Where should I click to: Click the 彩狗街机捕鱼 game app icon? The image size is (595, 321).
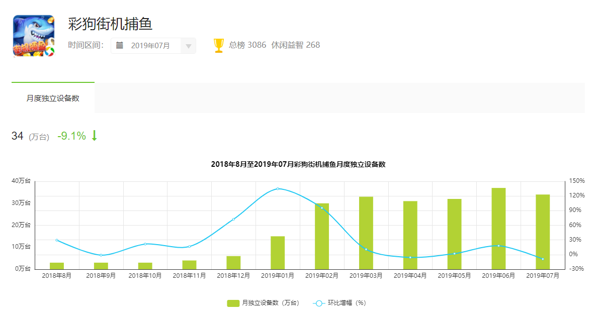pyautogui.click(x=34, y=36)
